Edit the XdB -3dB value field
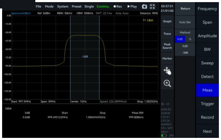This screenshot has height=140, width=221. pyautogui.click(x=185, y=49)
